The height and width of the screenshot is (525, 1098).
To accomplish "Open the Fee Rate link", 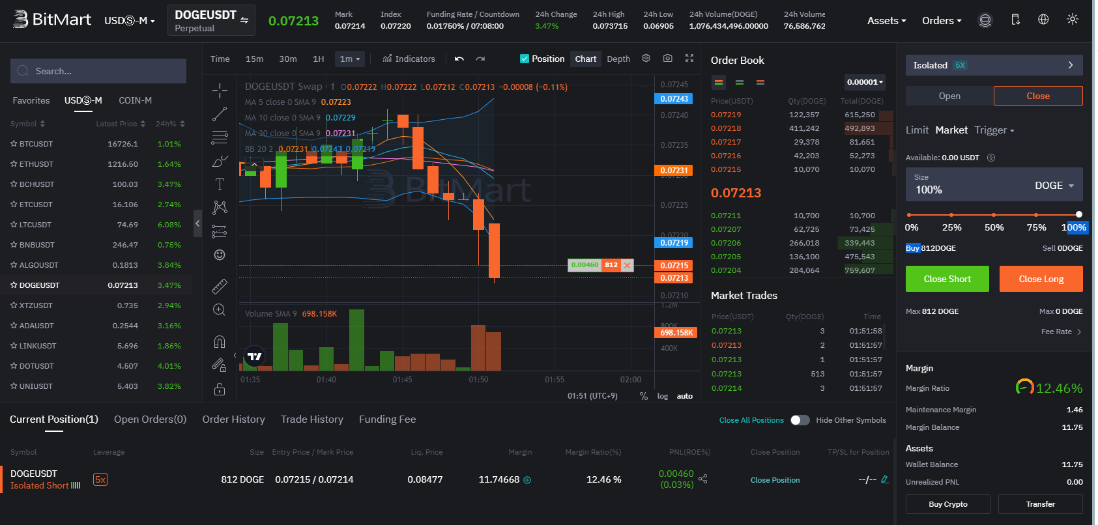I will pyautogui.click(x=1061, y=332).
